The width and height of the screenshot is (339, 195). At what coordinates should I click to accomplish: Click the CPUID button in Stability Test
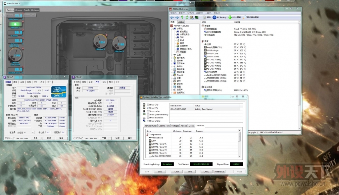tap(206, 171)
